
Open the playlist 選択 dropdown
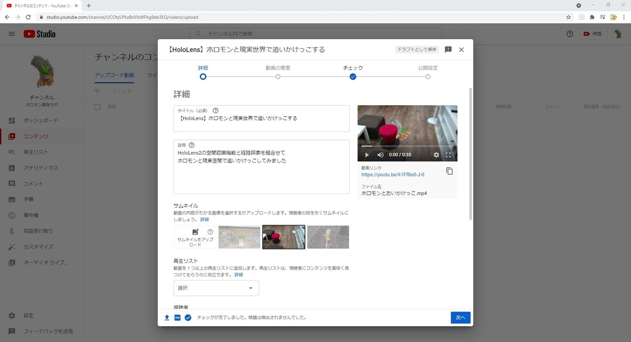(216, 288)
